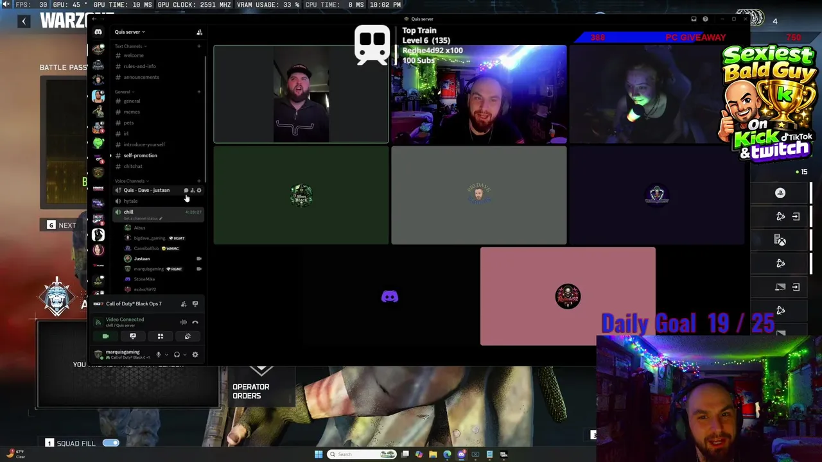This screenshot has height=462, width=822.
Task: Open the inbox icon in Discord title bar
Action: 694,19
